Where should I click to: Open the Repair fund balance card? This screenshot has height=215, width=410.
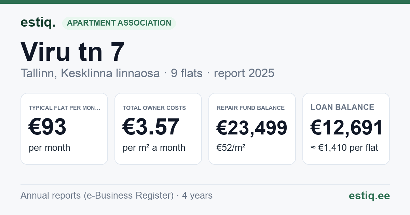pos(252,129)
